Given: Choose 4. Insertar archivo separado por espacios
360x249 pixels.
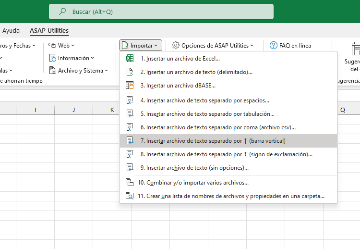Looking at the screenshot, I should coord(228,100).
